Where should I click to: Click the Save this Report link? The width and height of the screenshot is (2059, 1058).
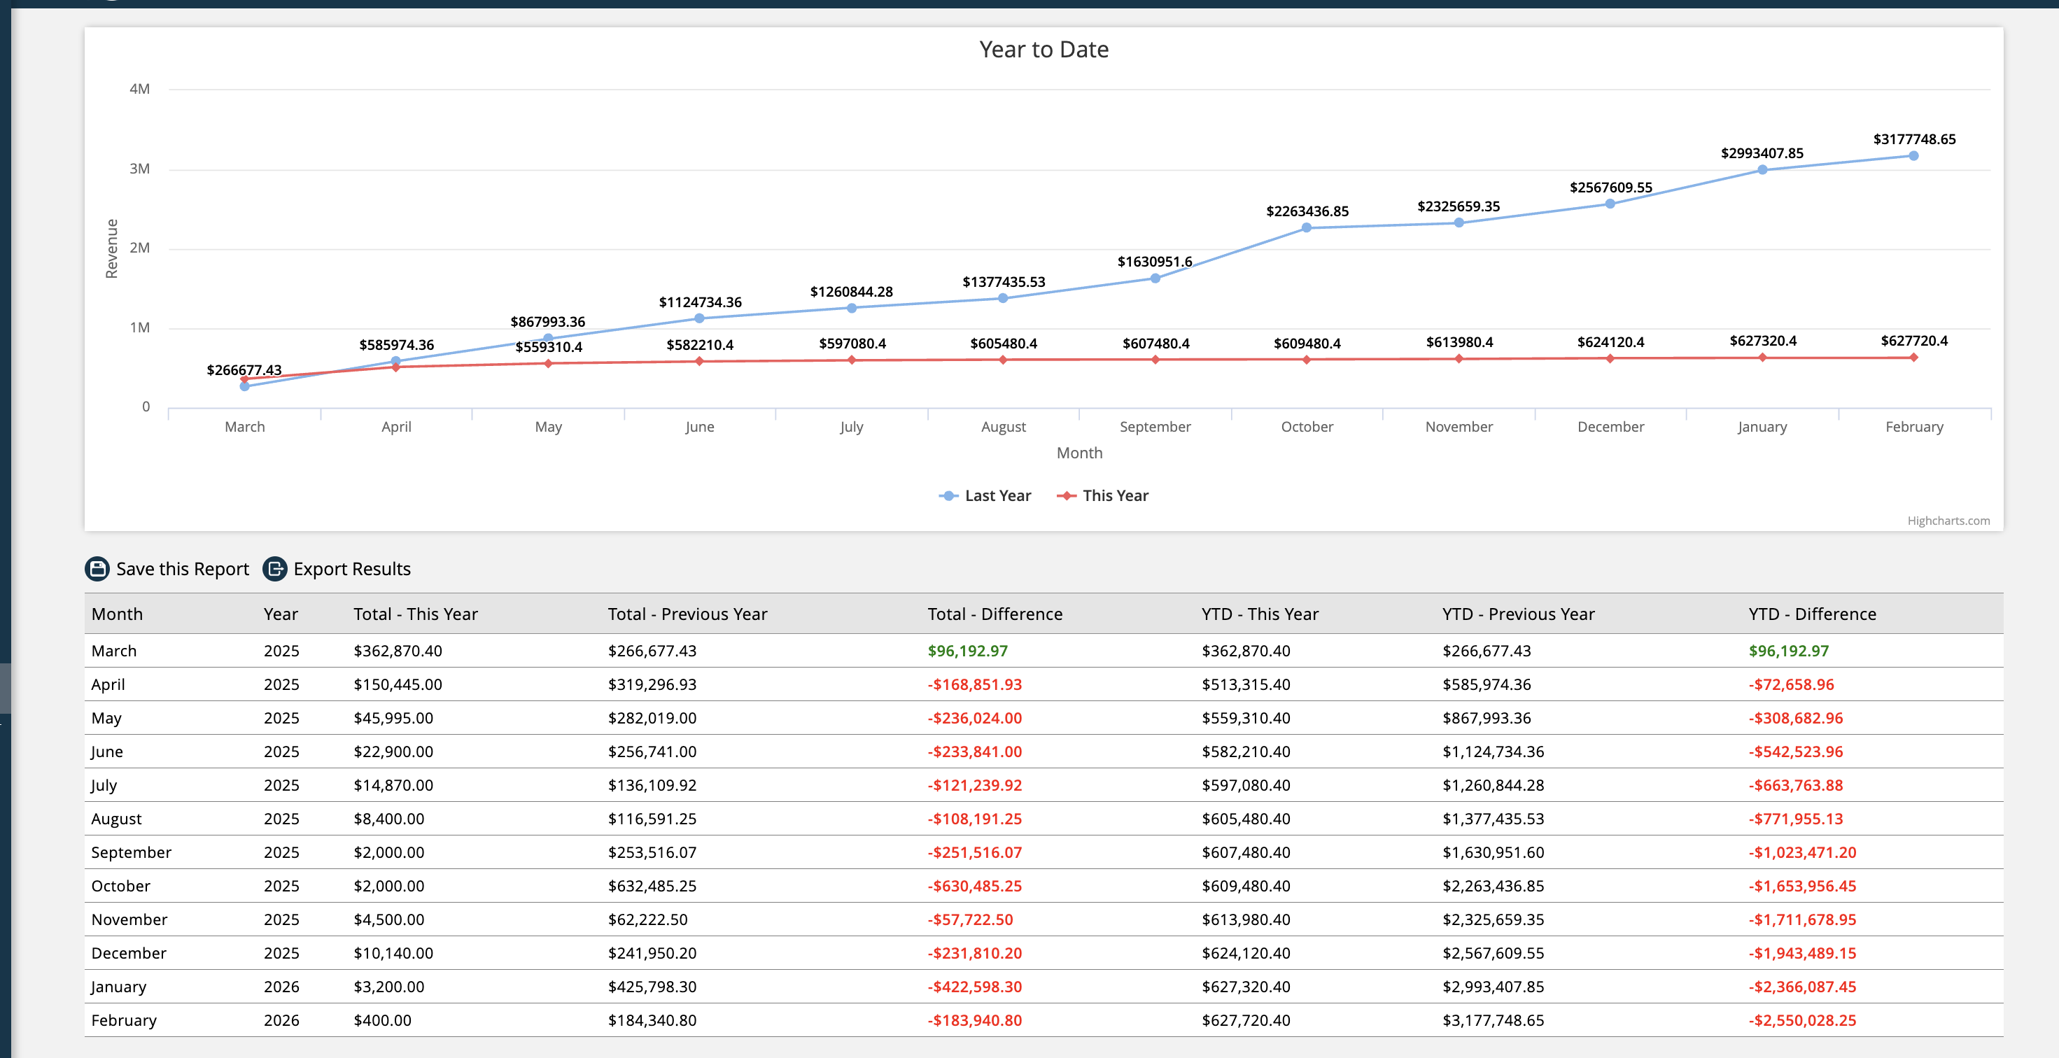click(x=182, y=568)
